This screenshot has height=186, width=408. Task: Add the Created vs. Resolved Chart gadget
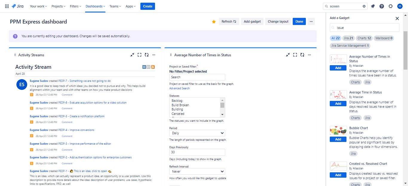(338, 175)
